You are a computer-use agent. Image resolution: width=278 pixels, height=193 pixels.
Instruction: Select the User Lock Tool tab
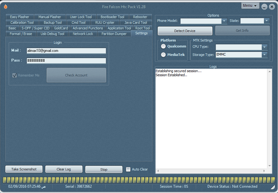81,17
